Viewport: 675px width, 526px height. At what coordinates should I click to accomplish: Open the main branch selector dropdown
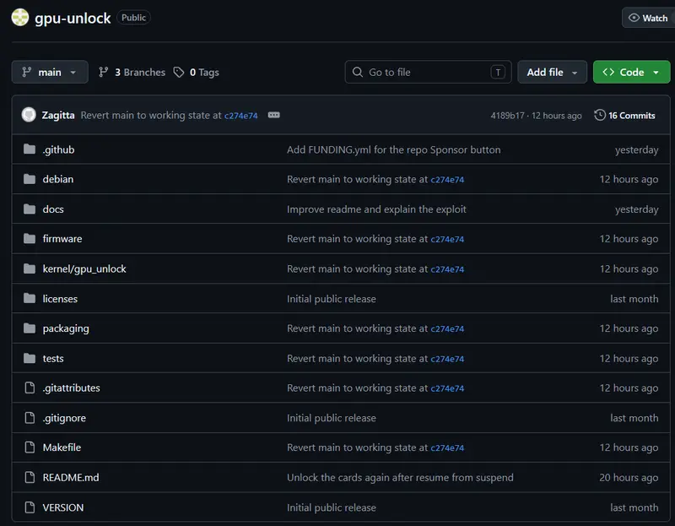click(x=50, y=72)
